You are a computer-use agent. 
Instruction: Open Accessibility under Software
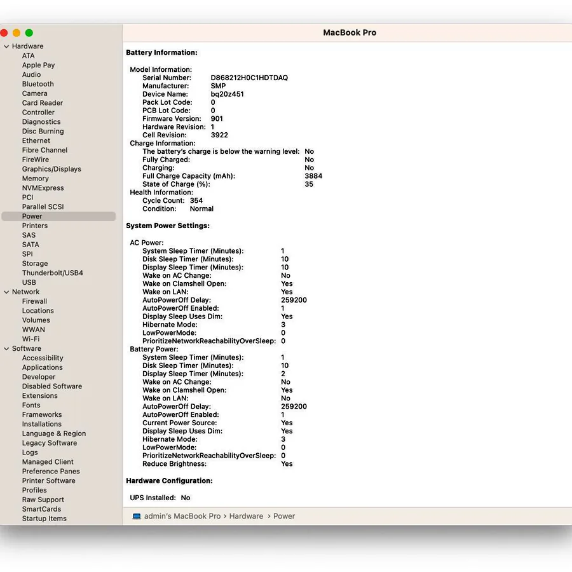click(x=43, y=358)
